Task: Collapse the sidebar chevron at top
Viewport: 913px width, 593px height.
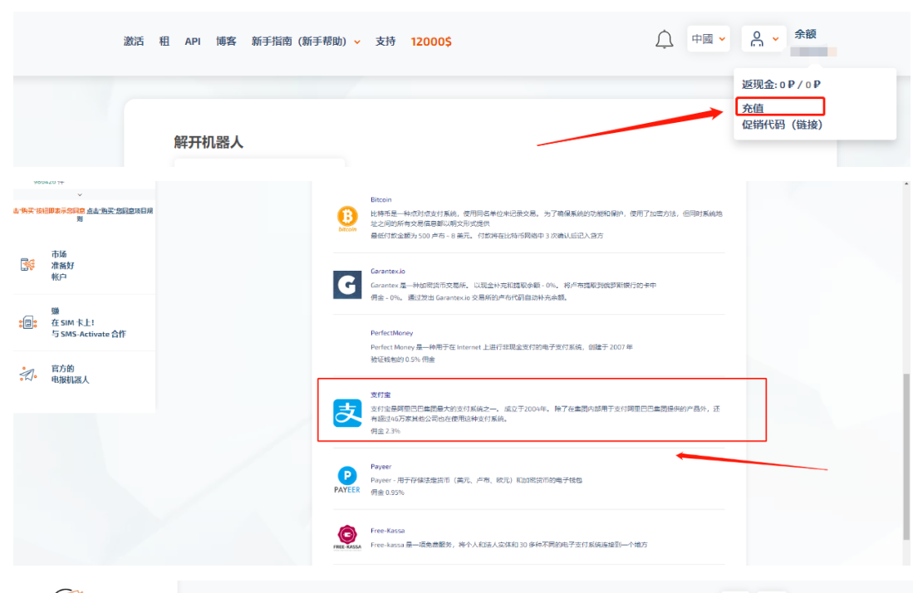Action: [x=80, y=195]
